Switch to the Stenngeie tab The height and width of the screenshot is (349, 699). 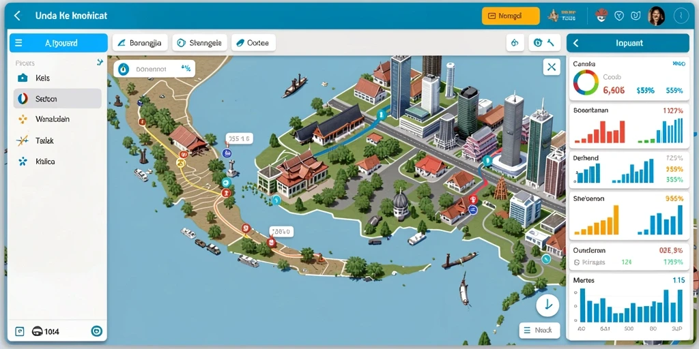pyautogui.click(x=200, y=43)
